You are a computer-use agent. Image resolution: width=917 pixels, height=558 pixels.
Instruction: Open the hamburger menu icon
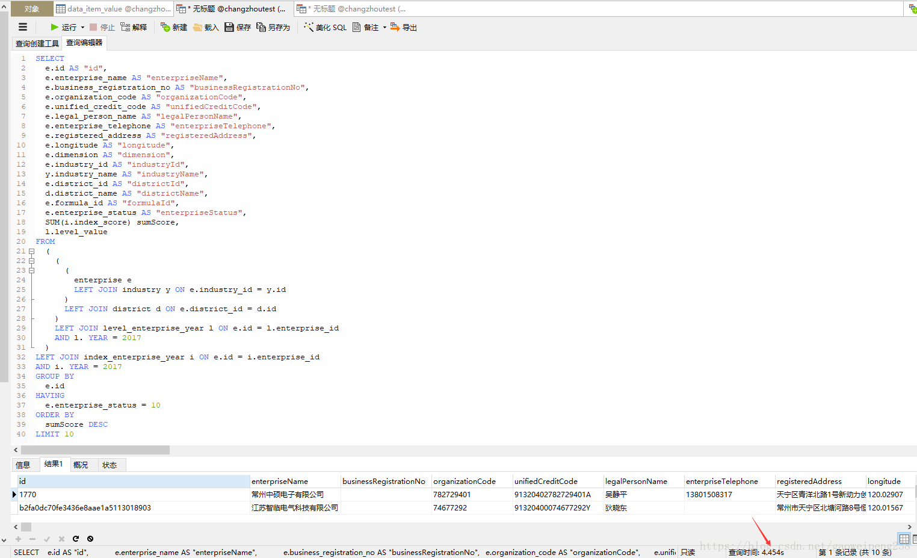[x=23, y=27]
